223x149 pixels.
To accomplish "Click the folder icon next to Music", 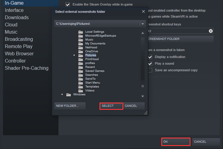I will 81,40.
